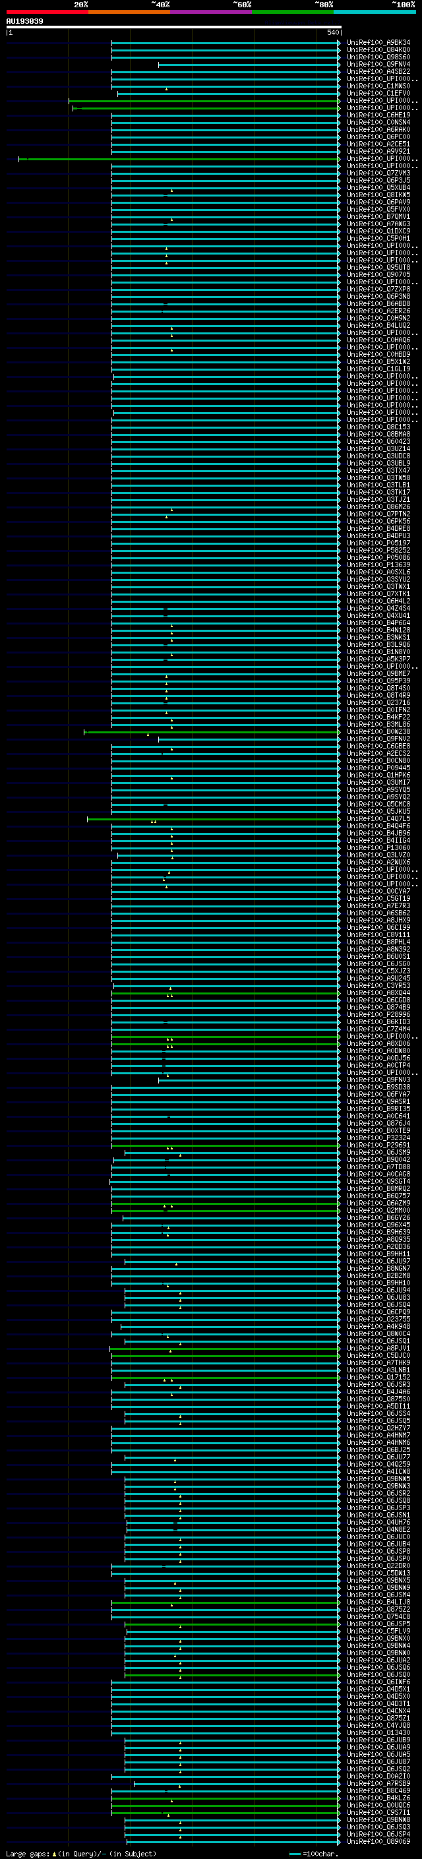Image resolution: width=422 pixels, height=1859 pixels.
Task: Click the cyan ~100% identity color segment
Action: [375, 12]
